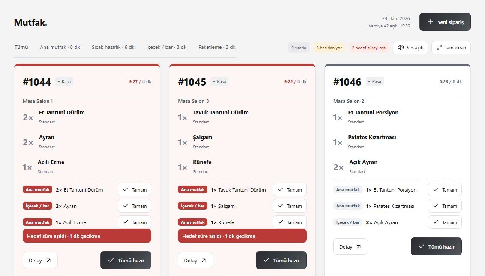Click the fullscreen arrows icon beside Tam ekran
485x276 pixels.
click(x=439, y=47)
